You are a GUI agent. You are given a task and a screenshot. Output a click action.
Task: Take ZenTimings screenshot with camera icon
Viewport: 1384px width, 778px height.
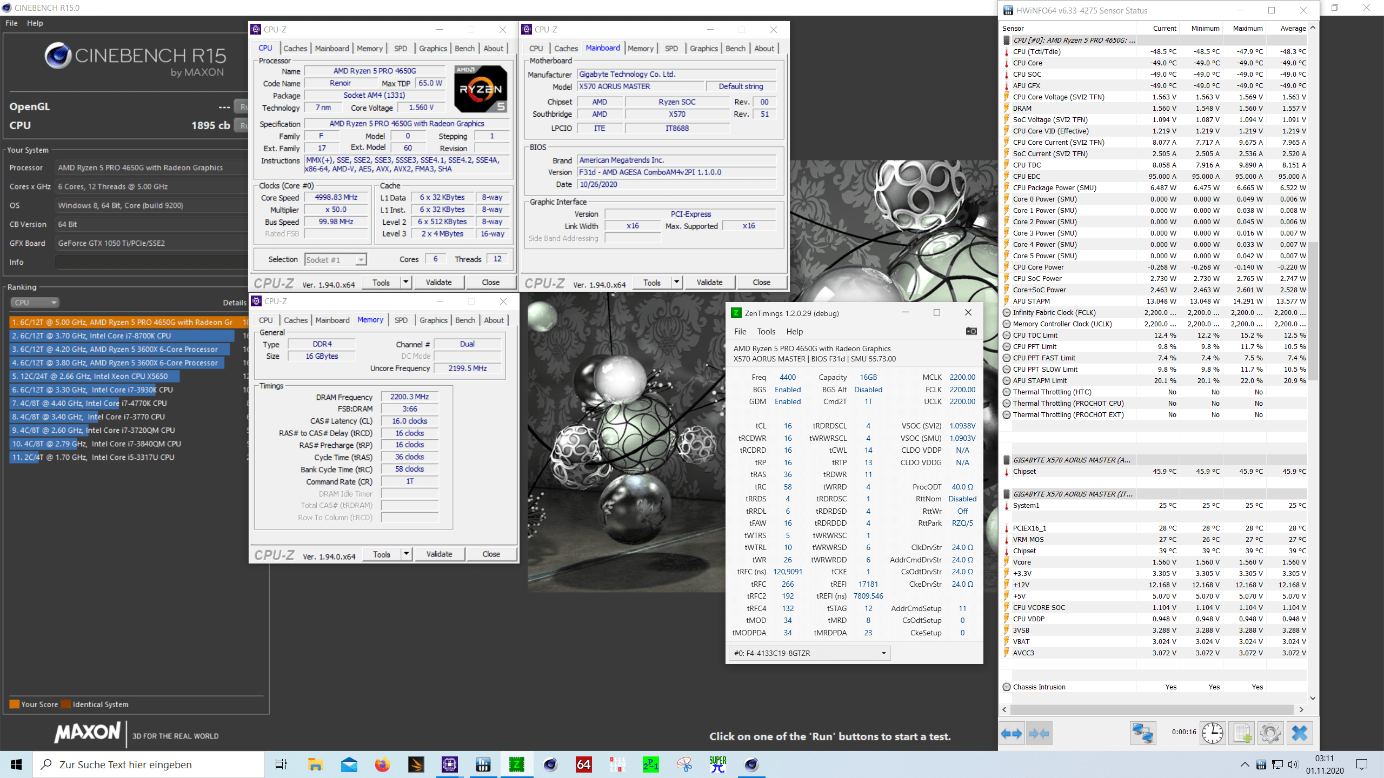click(x=971, y=331)
